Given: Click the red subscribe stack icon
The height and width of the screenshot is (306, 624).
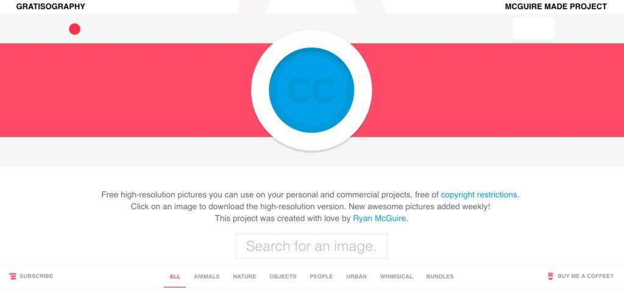Looking at the screenshot, I should coord(13,276).
